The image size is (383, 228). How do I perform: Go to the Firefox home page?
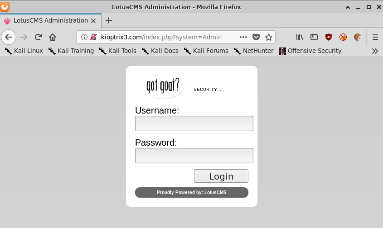tap(53, 37)
